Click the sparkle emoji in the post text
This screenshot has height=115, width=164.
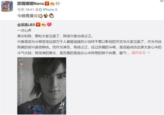(x=46, y=16)
